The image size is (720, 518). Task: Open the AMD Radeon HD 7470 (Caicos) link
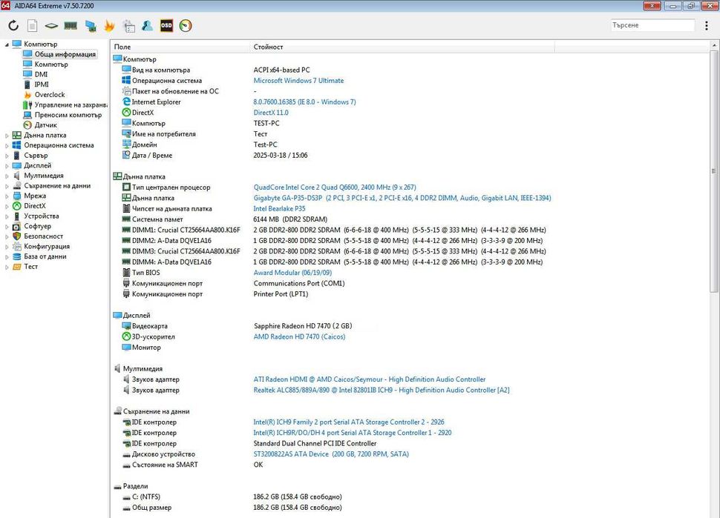pos(299,336)
